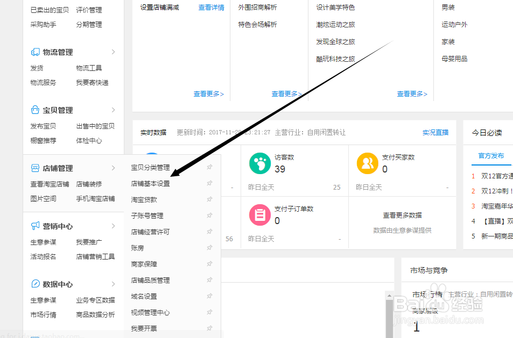The image size is (513, 338).
Task: Open 查看更多数据 in the data panel
Action: tap(403, 215)
